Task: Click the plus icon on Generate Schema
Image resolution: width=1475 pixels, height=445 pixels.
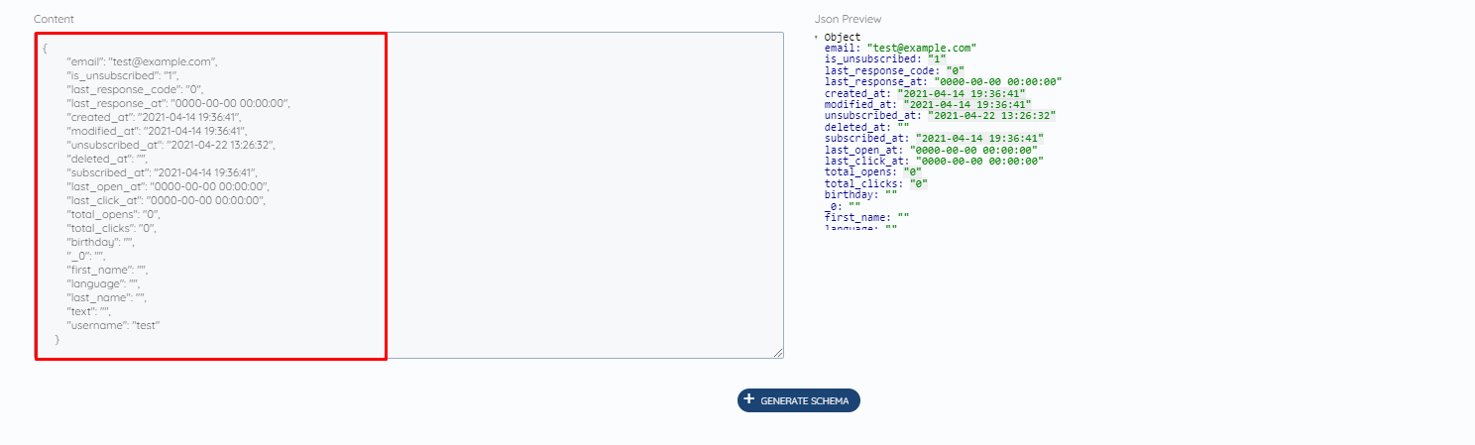Action: [x=749, y=400]
